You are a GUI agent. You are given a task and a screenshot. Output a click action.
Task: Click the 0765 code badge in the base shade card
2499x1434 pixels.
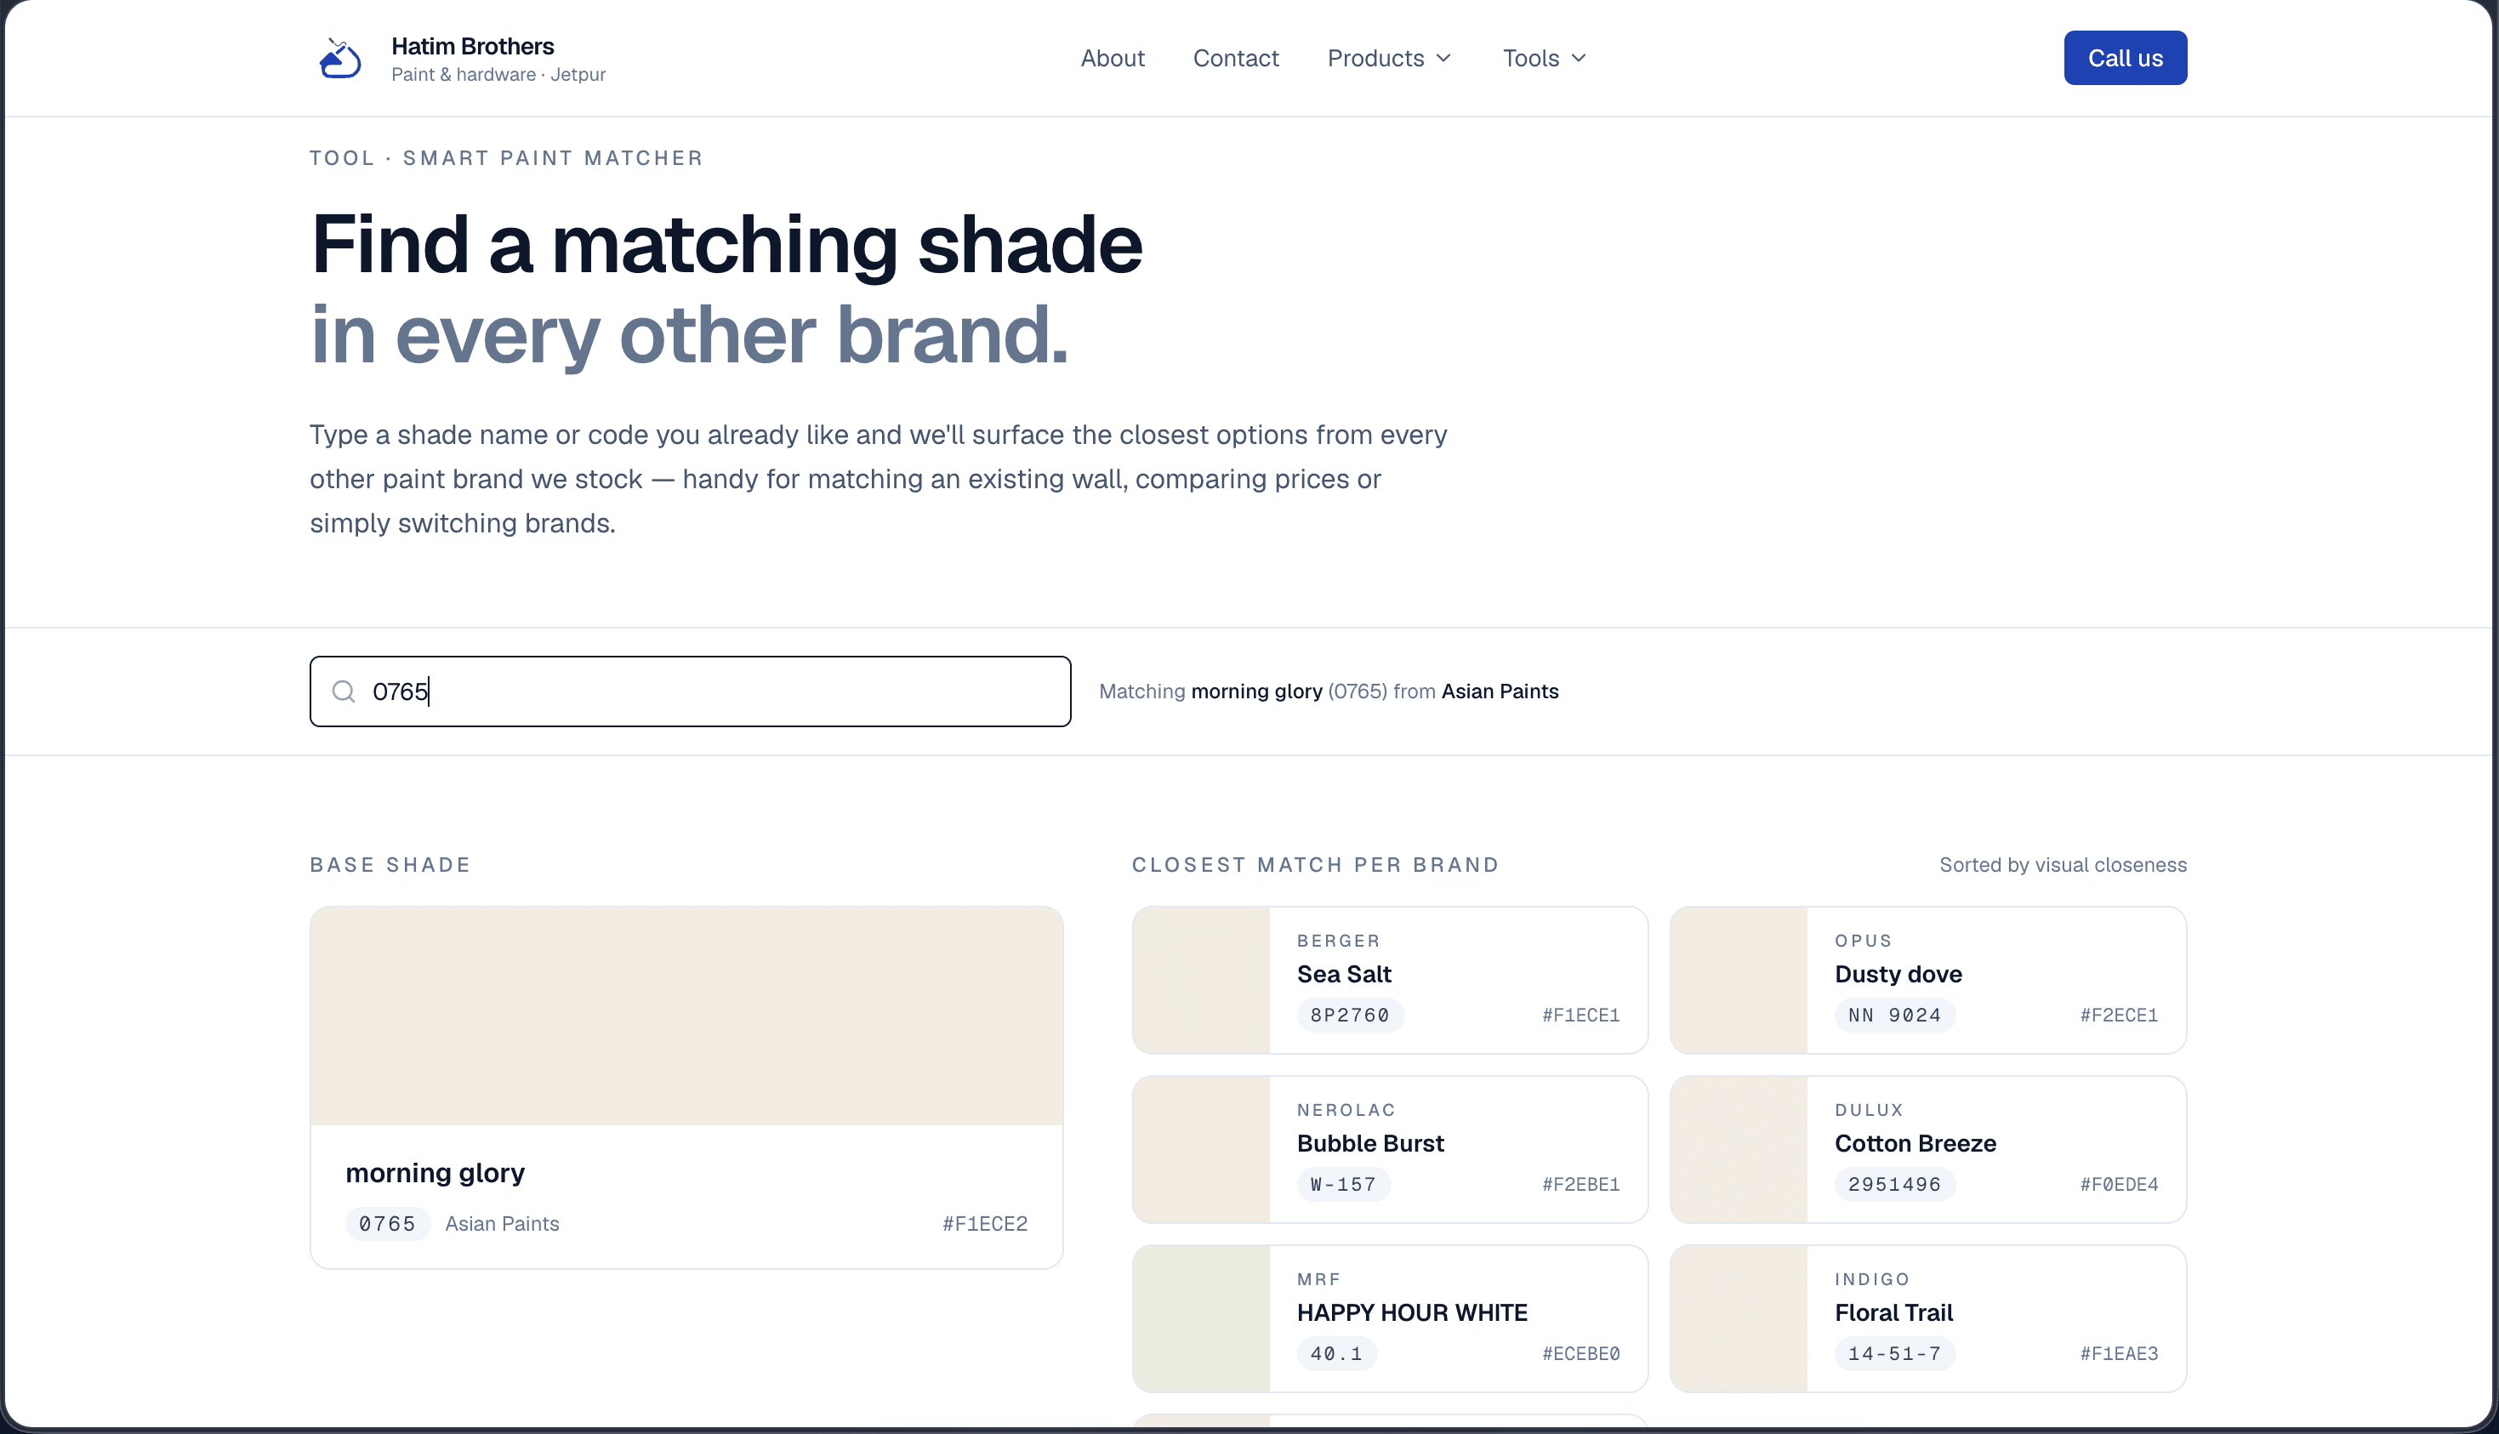click(387, 1224)
